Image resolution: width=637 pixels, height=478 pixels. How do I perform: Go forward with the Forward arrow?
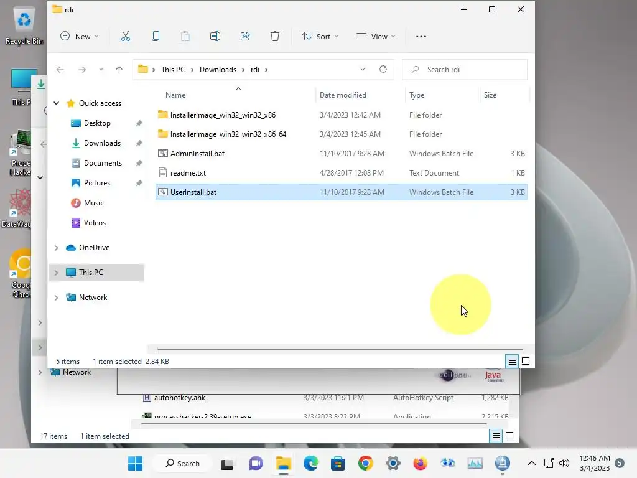click(x=82, y=70)
